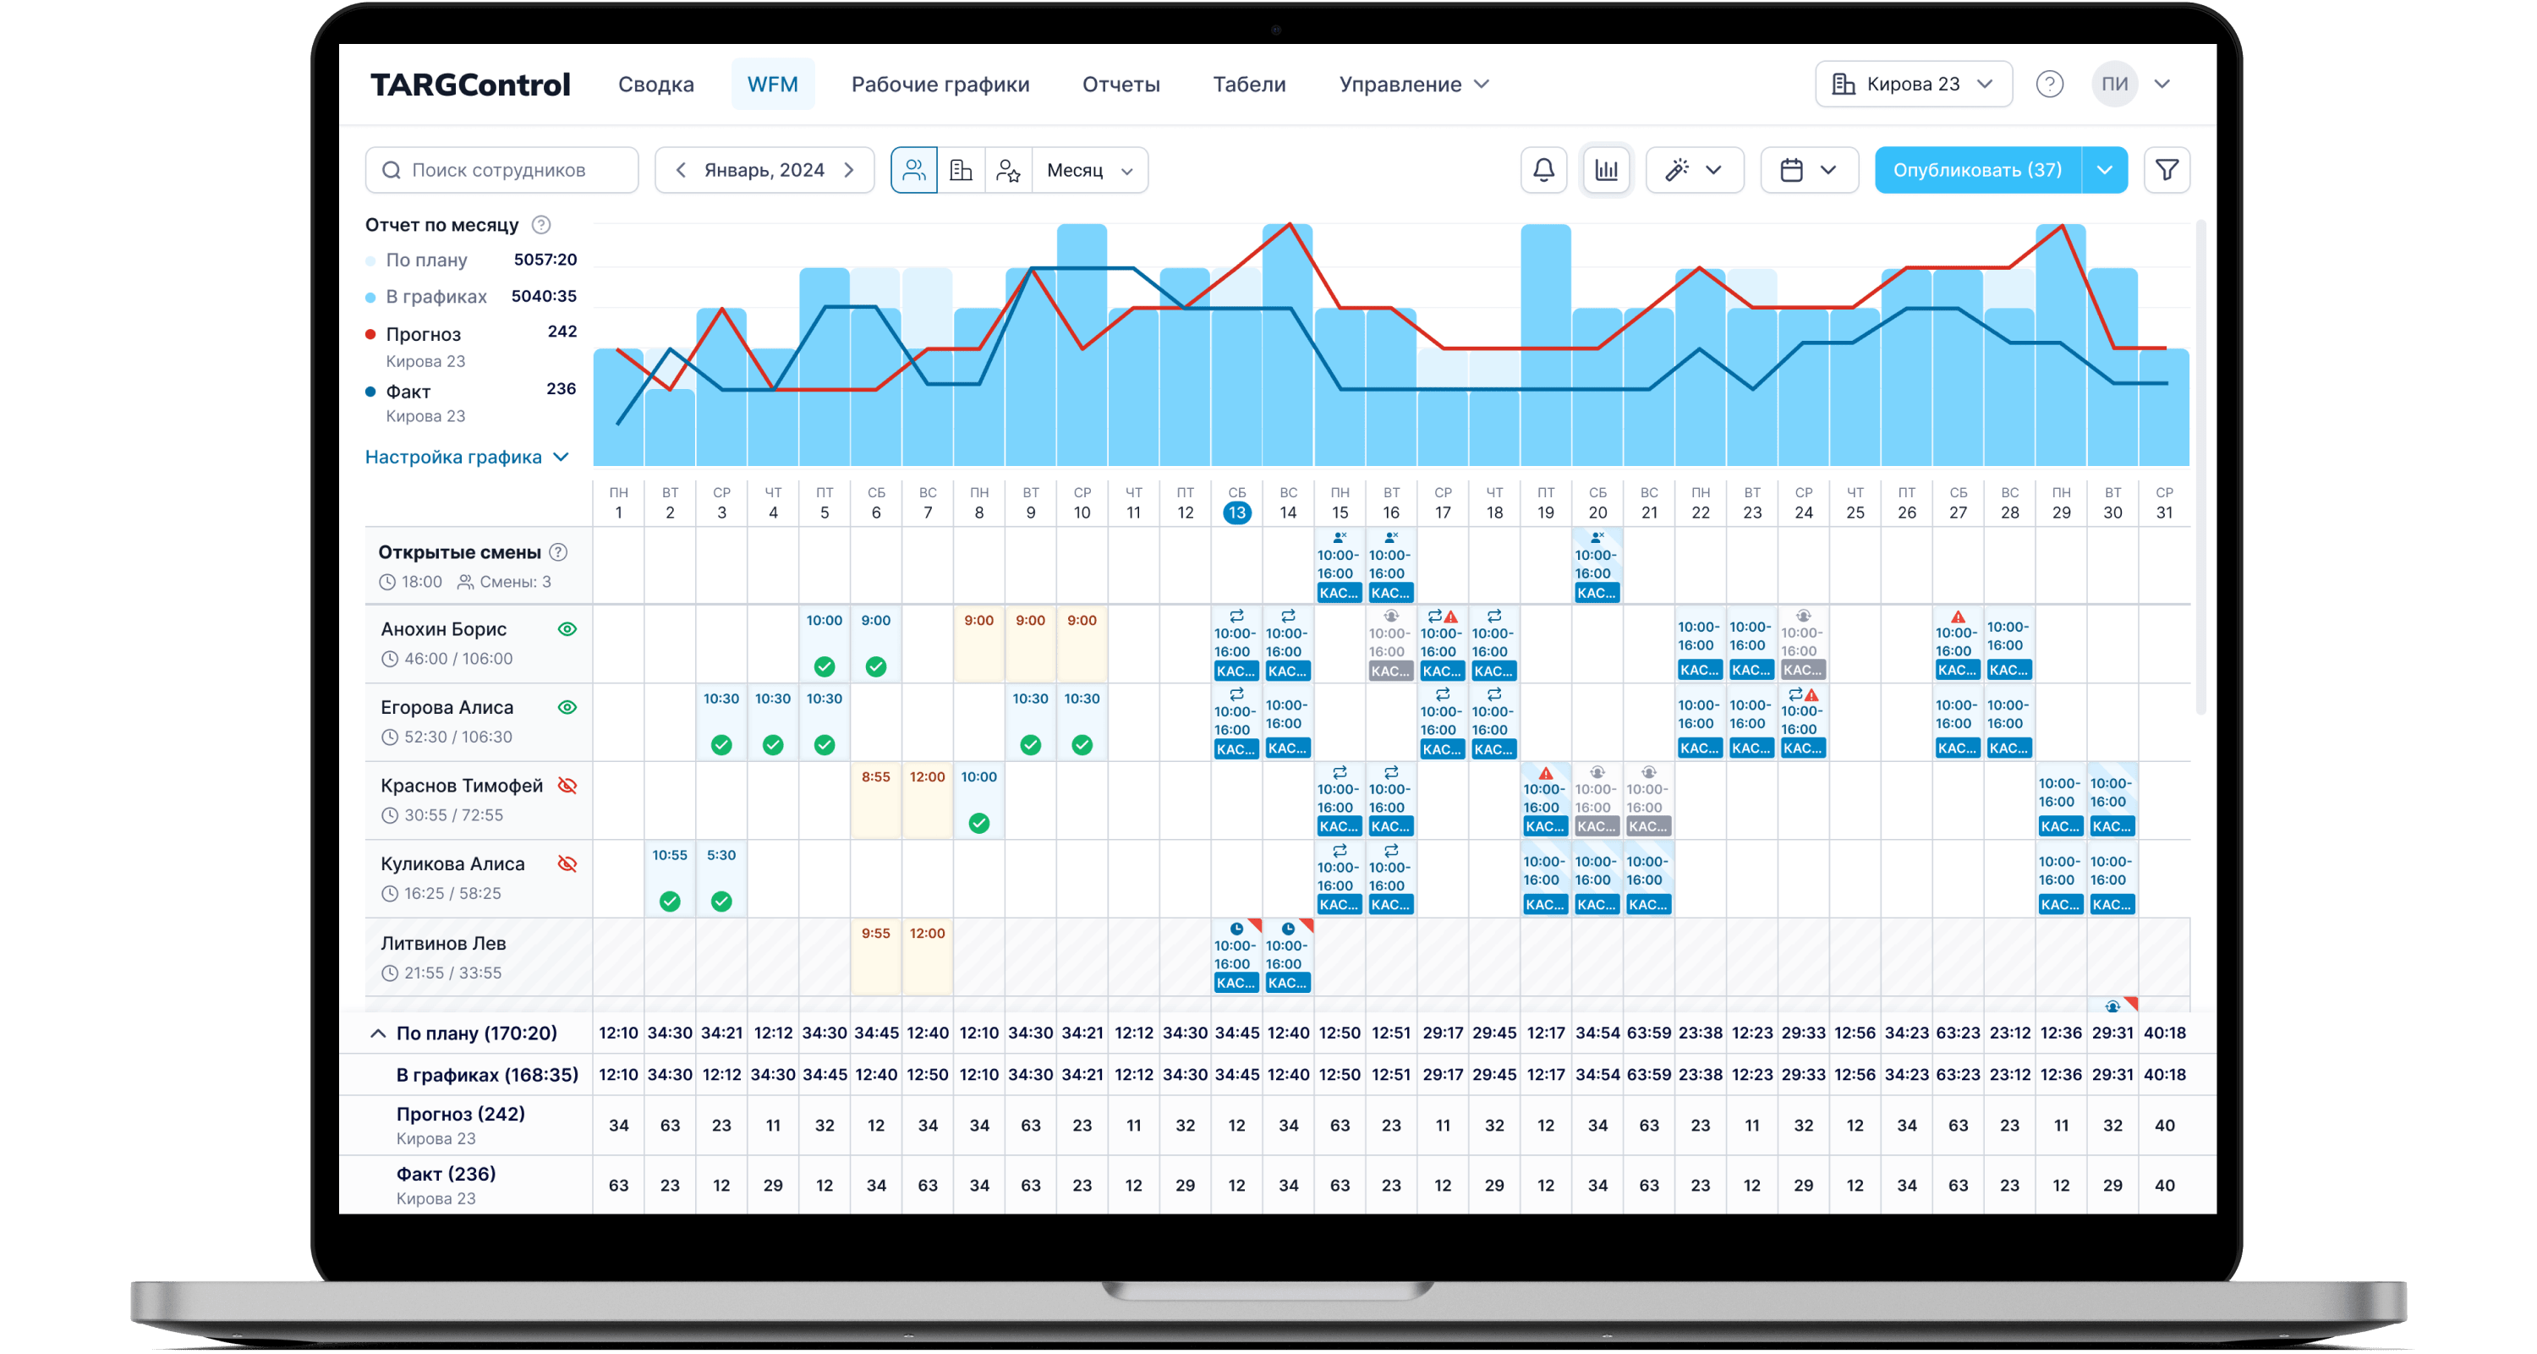Click green checkmark on Анохин Борис day 5
Viewport: 2537px width, 1354px height.
coord(825,666)
